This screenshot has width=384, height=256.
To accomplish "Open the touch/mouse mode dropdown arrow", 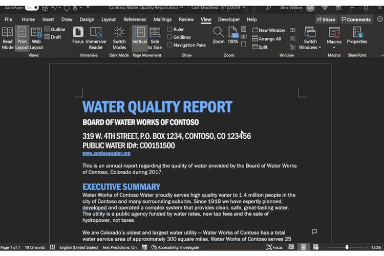I will click(80, 8).
